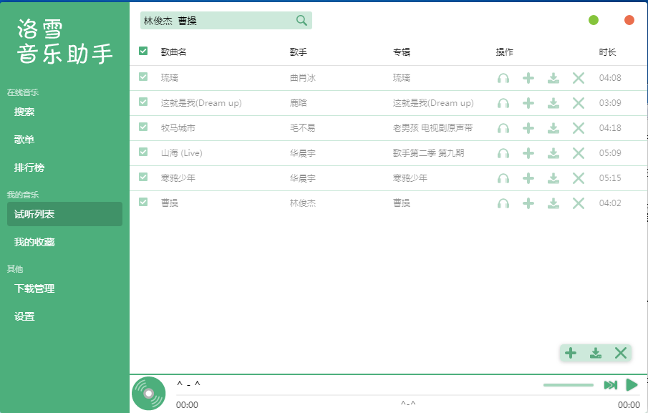
Task: Listen to 这就是我(Dream up) via headphone icon
Action: click(x=503, y=103)
